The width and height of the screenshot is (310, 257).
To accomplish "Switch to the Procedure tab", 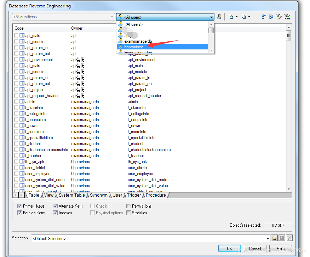I will [x=156, y=195].
